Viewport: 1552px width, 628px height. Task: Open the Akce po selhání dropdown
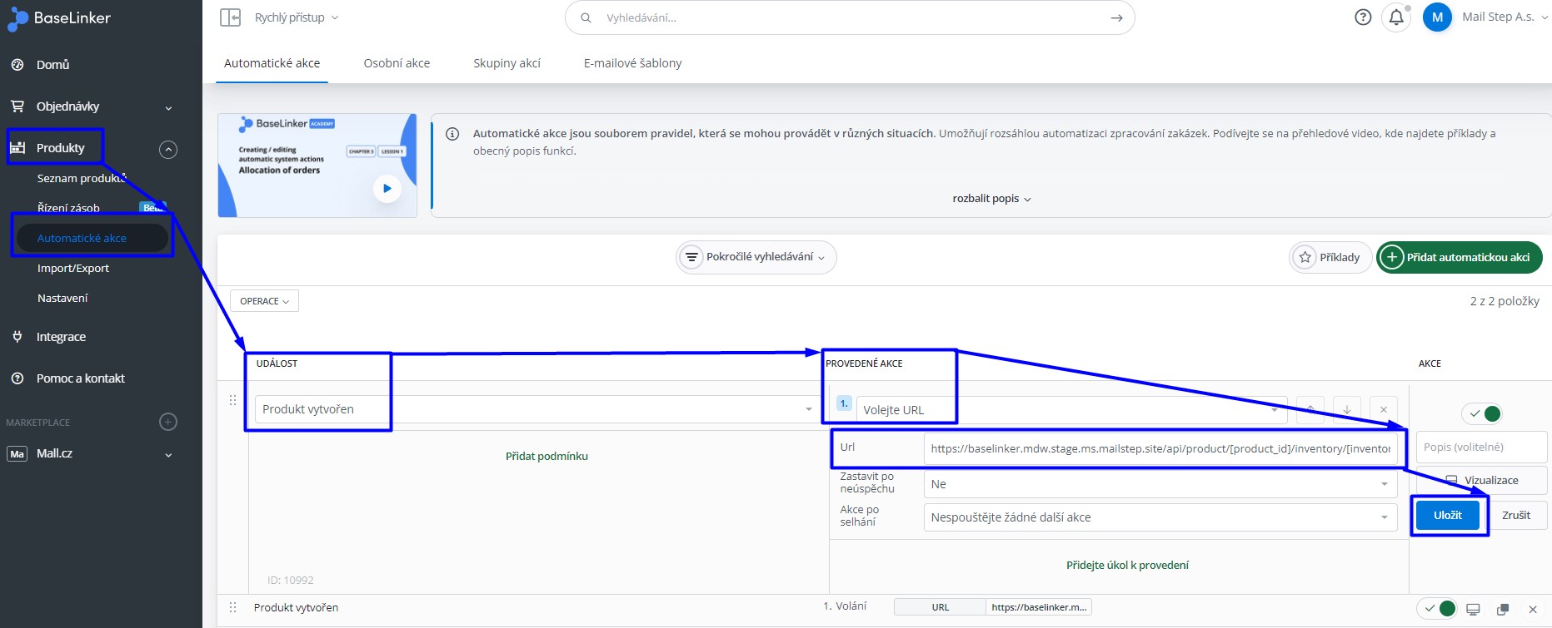click(x=1160, y=517)
